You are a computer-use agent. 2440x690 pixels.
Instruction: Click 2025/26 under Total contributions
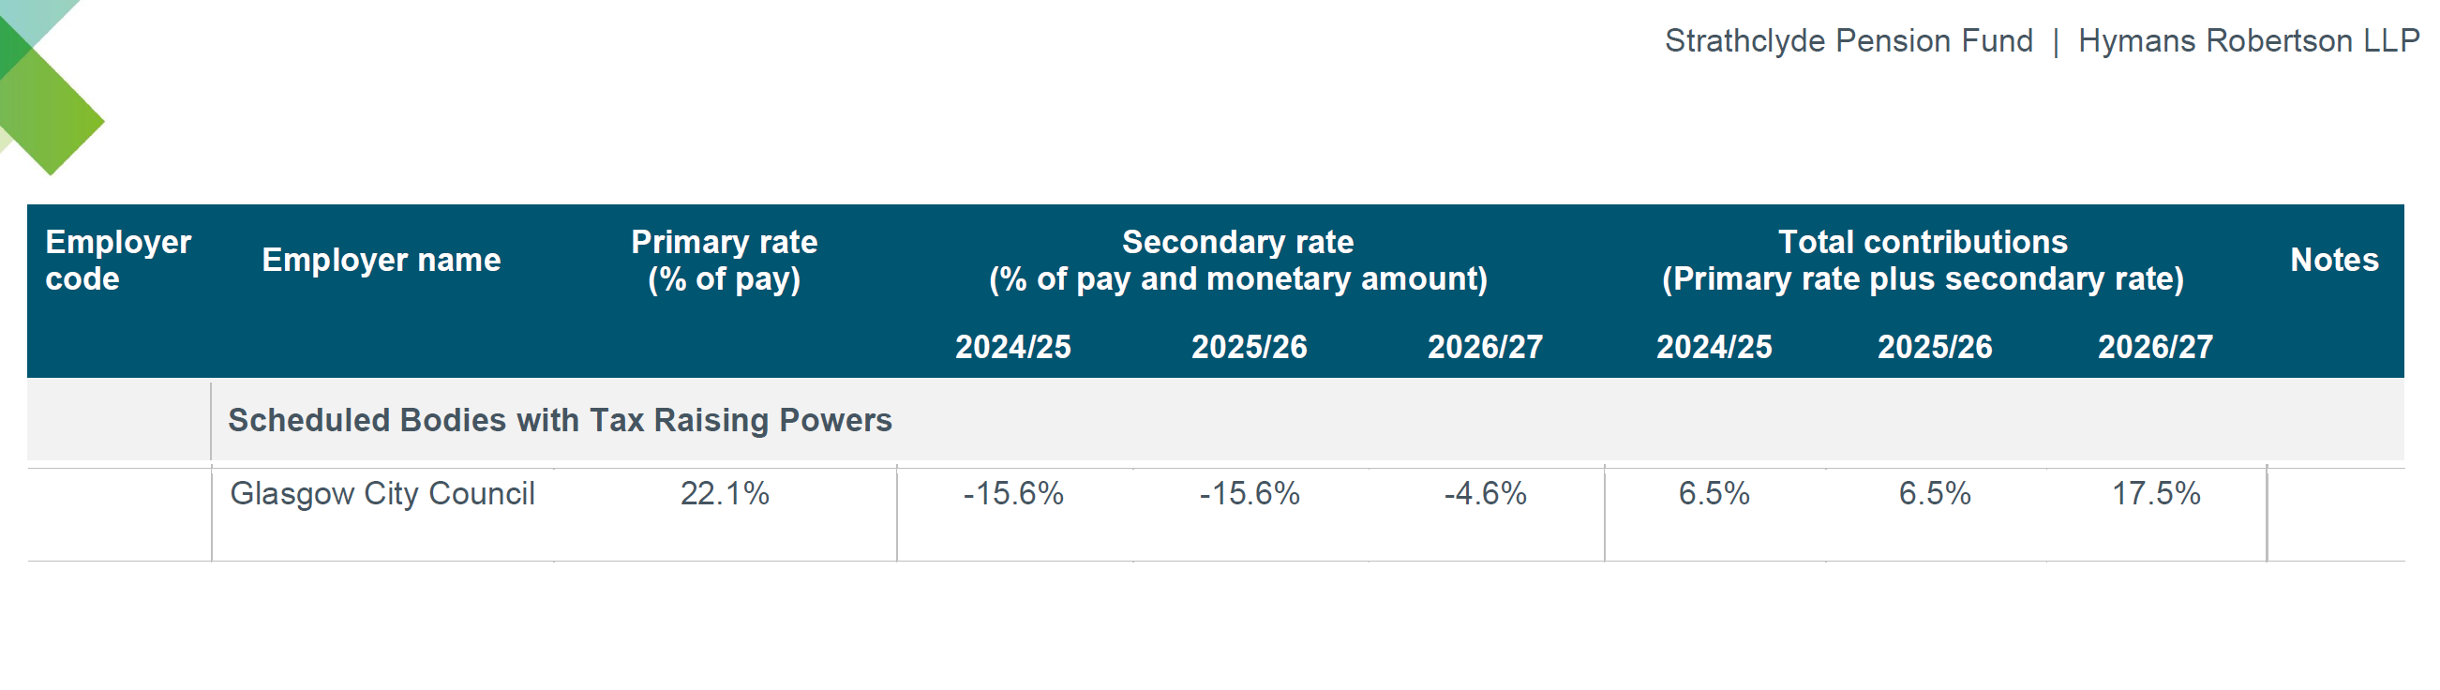pyautogui.click(x=1934, y=347)
